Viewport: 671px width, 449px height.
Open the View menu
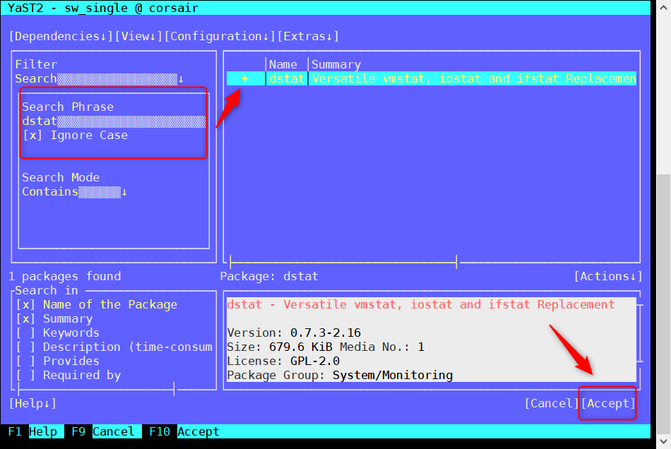[x=138, y=36]
